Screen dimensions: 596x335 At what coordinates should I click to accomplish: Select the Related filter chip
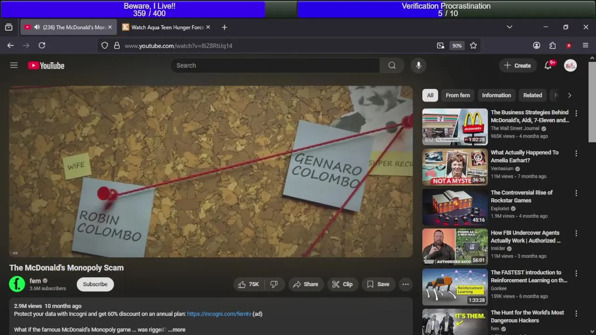533,95
